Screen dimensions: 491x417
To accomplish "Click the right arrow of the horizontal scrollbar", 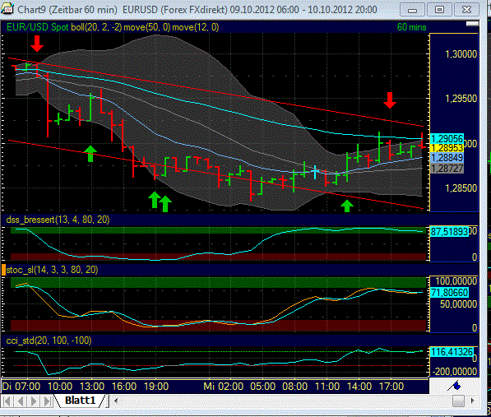I will point(473,401).
